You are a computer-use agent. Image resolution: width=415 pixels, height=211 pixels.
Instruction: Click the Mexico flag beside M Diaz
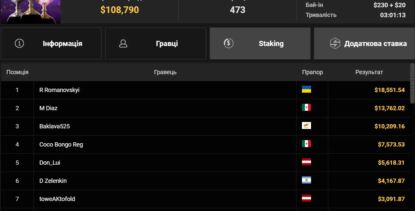306,107
